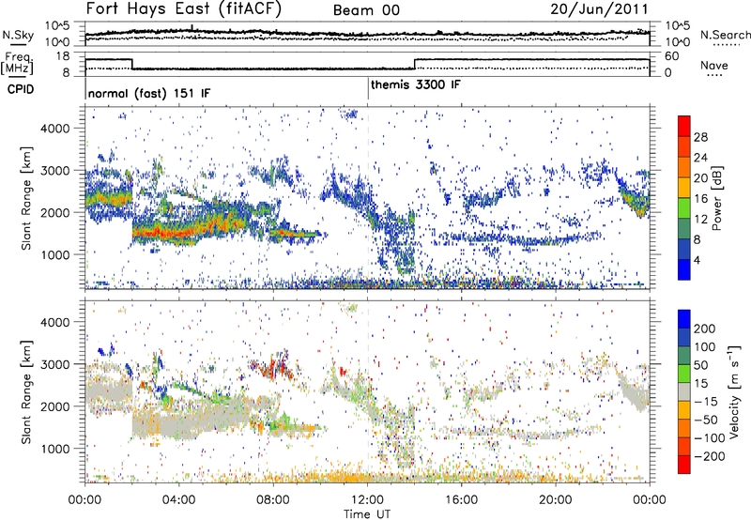751x520 pixels.
Task: Click the gray band of Velocity colorbar
Action: (x=684, y=391)
